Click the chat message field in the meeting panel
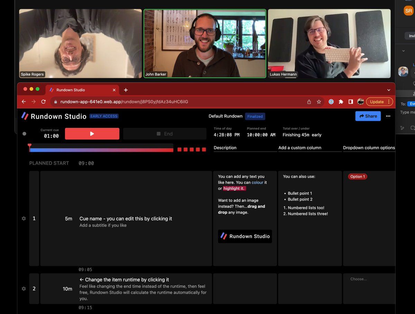Screen dimensions: 415x314 [407, 112]
